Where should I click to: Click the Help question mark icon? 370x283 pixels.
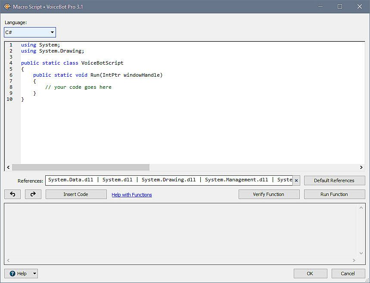12,274
